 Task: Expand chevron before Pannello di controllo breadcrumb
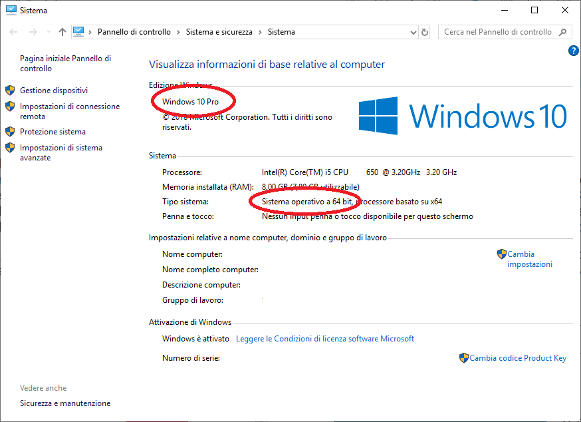[90, 33]
